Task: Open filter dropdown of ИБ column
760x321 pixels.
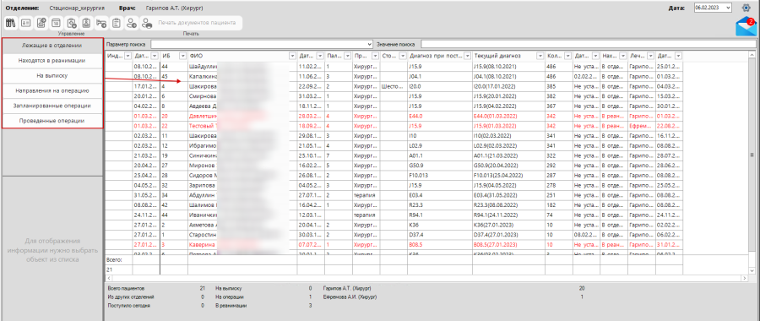Action: pyautogui.click(x=182, y=56)
